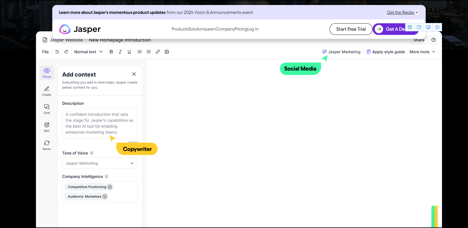This screenshot has height=228, width=468.
Task: Open the Company menu
Action: [x=225, y=29]
